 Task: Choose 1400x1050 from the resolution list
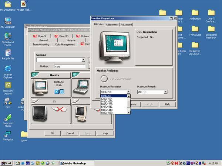pos(114,101)
